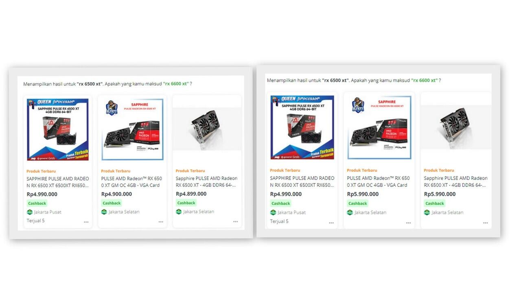Open grey graphics card image priced Rp4.899.000

207,129
